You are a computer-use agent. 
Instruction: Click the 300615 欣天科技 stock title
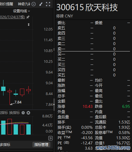(x=87, y=7)
